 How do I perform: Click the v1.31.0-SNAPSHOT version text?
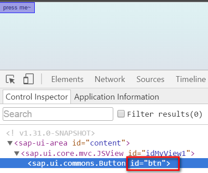point(51,133)
